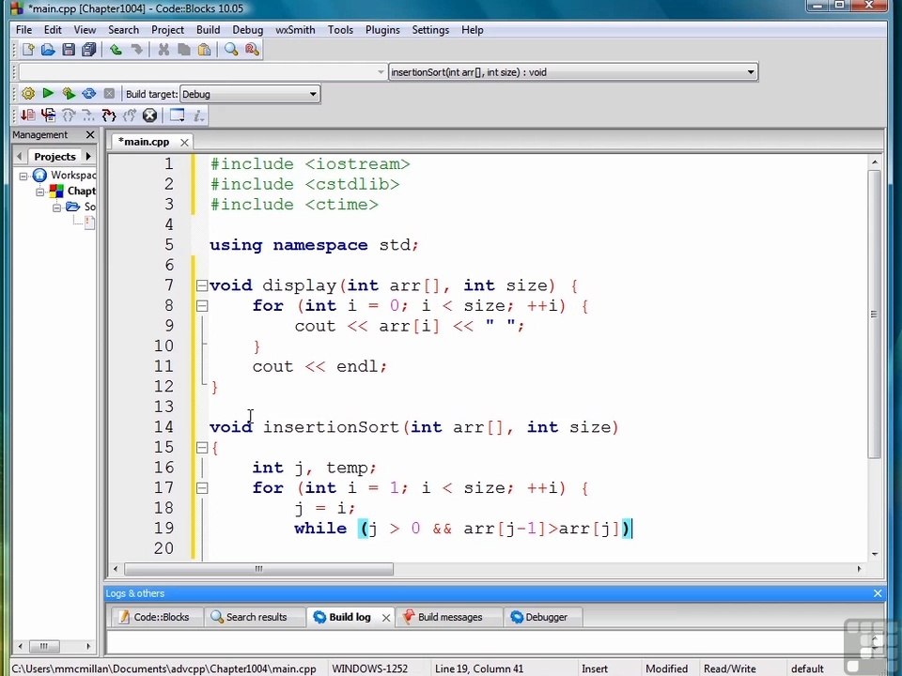Click the Various info debugger icon
The width and height of the screenshot is (902, 676).
tap(198, 115)
